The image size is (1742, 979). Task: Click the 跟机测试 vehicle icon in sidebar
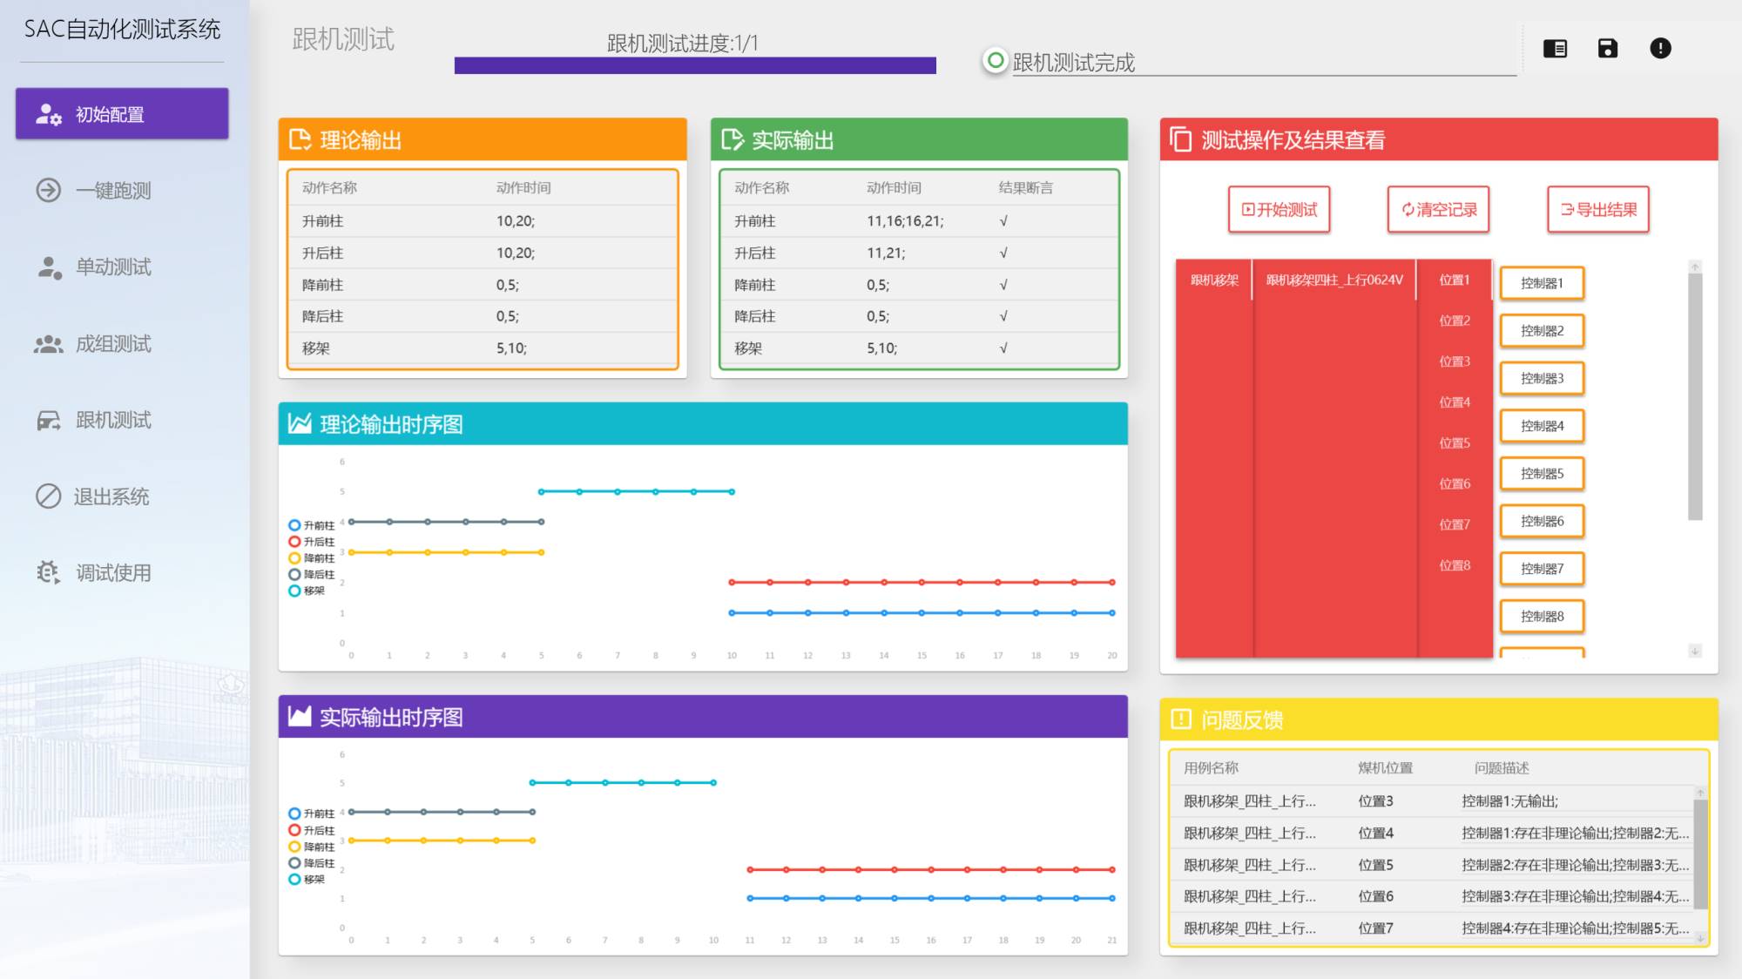(x=48, y=421)
